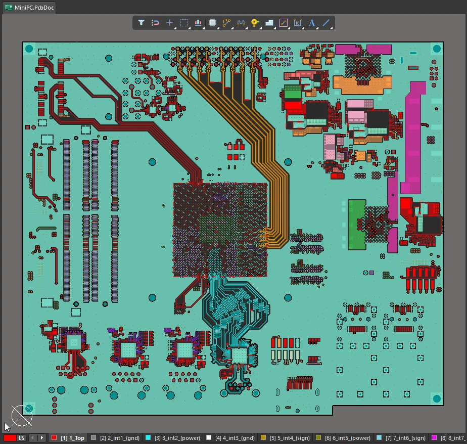
Task: Click the red current layer color swatch
Action: point(10,438)
